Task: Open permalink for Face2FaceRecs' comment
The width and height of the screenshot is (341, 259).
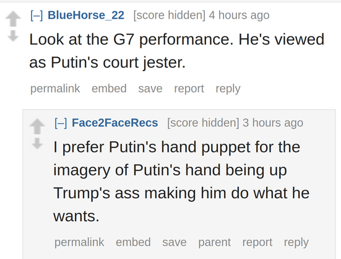Action: (x=79, y=242)
